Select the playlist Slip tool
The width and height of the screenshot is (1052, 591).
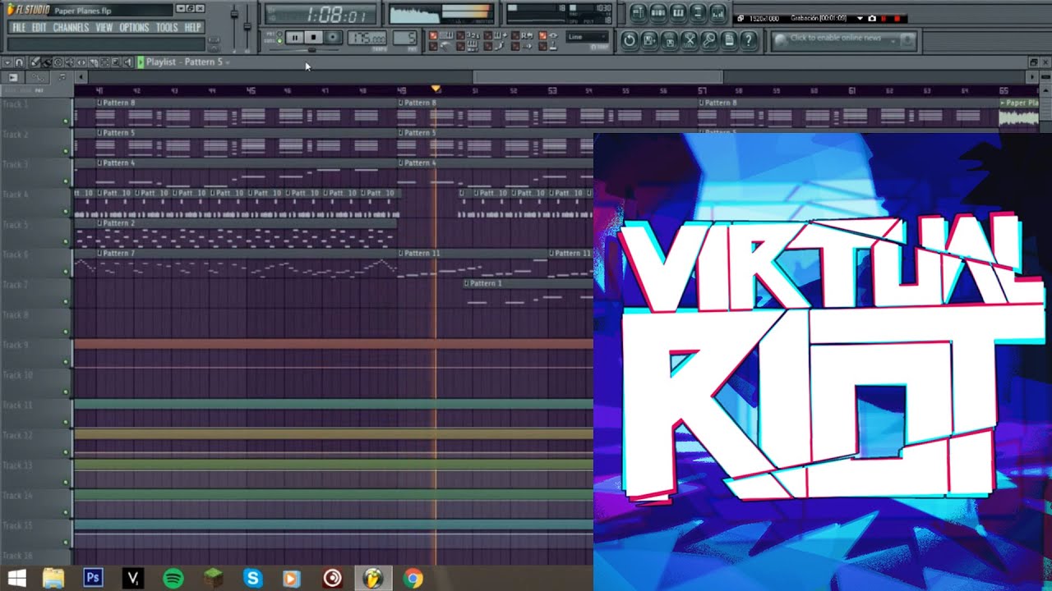click(x=81, y=62)
